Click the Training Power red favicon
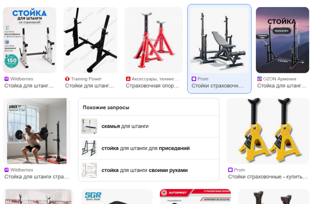Screen dimensions: 313x204 (67, 79)
